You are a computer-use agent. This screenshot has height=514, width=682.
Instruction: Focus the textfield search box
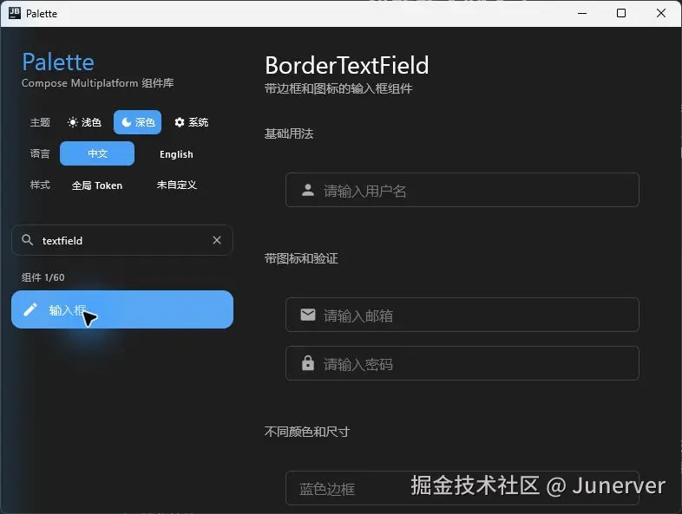tap(122, 240)
